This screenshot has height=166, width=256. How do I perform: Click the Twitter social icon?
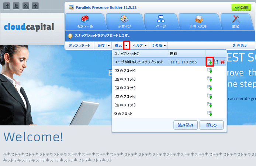[16, 6]
